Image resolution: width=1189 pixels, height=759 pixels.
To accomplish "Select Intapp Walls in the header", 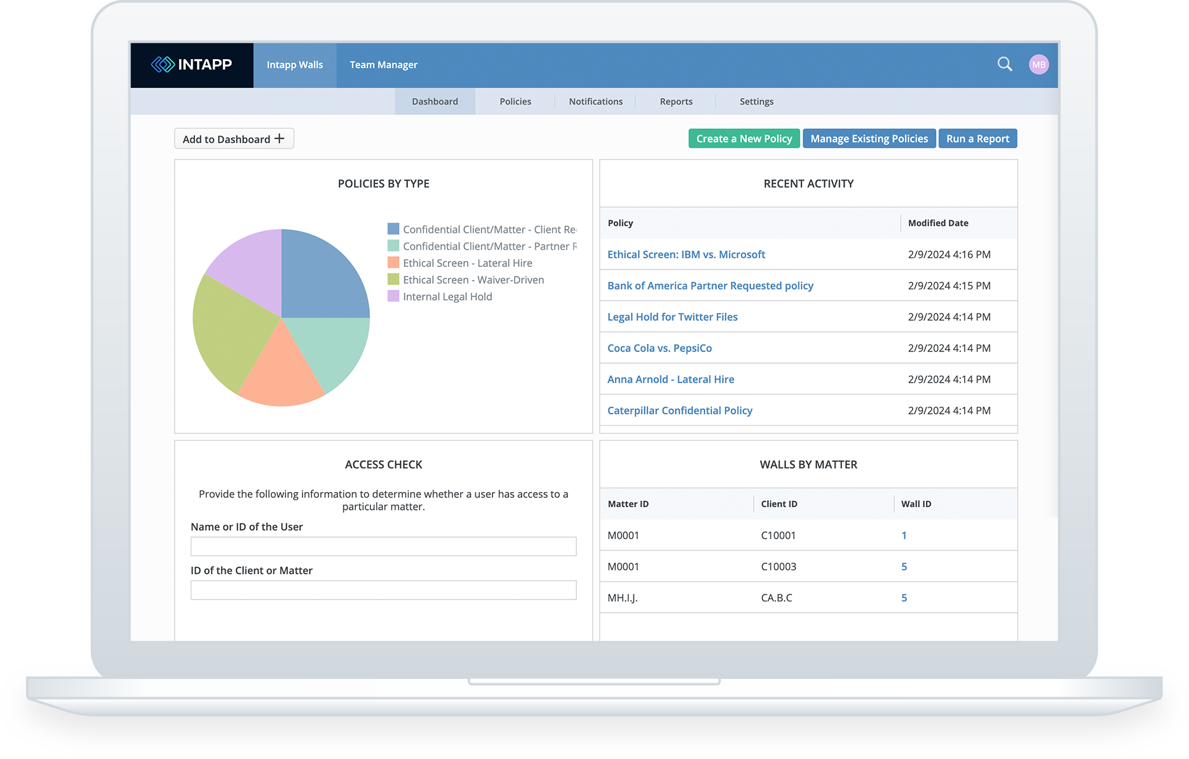I will 294,64.
